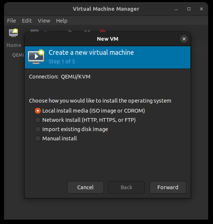This screenshot has height=224, width=213.
Task: Click the Forward button
Action: 168,187
